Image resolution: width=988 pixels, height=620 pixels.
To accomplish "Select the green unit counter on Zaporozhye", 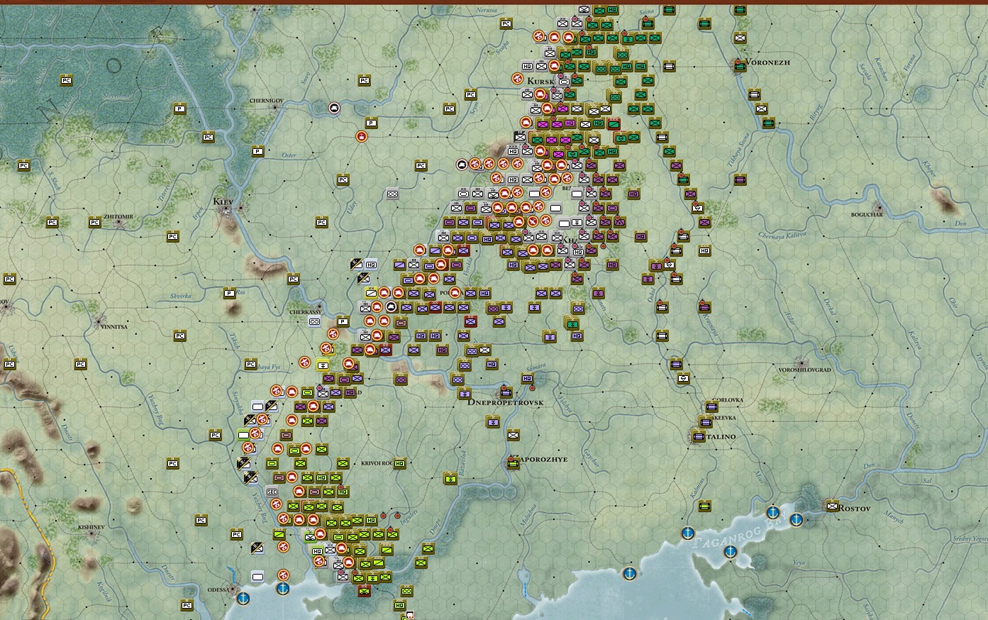I will coord(514,463).
